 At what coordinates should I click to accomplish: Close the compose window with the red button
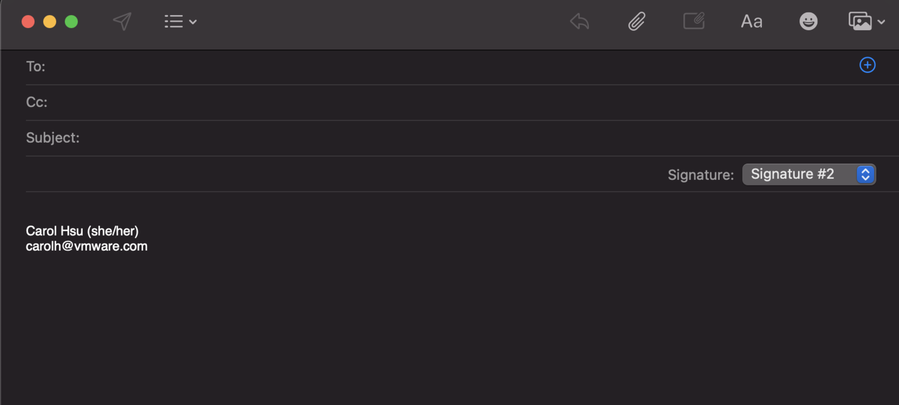pyautogui.click(x=28, y=22)
